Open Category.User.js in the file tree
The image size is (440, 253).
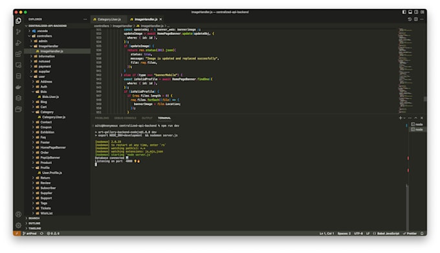point(57,117)
